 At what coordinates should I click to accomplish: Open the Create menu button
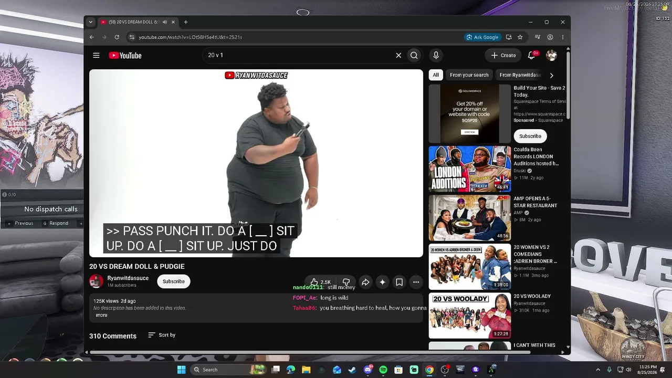tap(503, 55)
